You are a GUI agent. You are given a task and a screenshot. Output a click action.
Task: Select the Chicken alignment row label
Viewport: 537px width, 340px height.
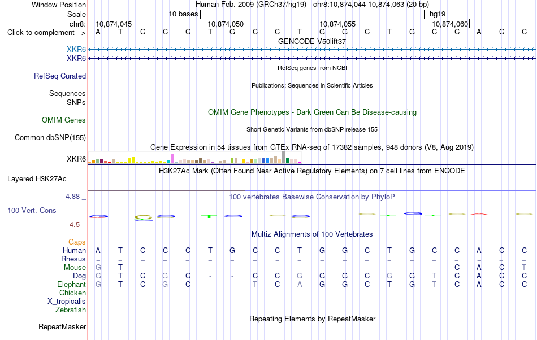click(72, 293)
